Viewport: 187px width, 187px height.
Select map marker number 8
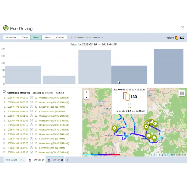pos(115,129)
